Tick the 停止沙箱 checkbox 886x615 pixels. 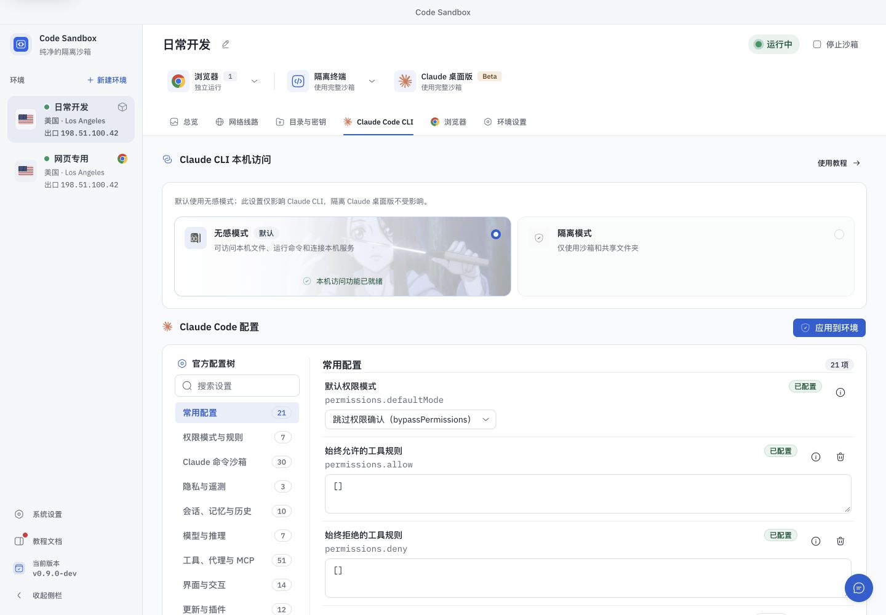tap(817, 44)
